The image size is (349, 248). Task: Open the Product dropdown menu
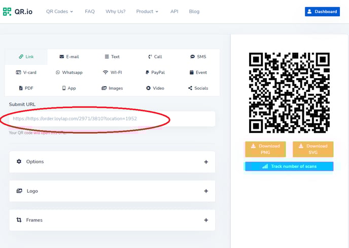click(x=147, y=11)
